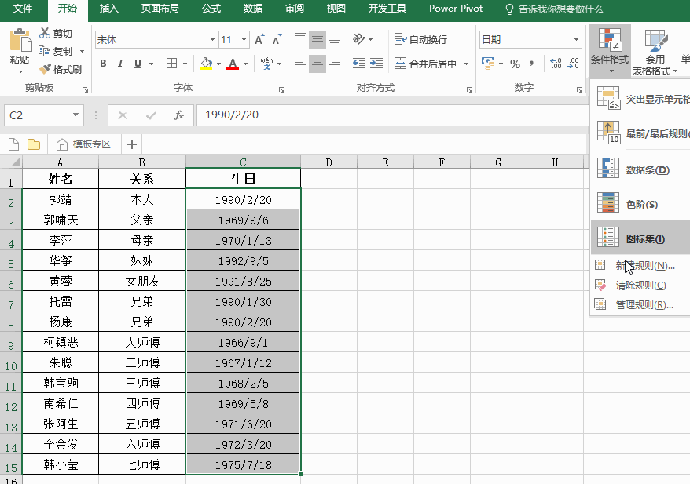Open the File (文件) tab
Image resolution: width=690 pixels, height=484 pixels.
[23, 9]
